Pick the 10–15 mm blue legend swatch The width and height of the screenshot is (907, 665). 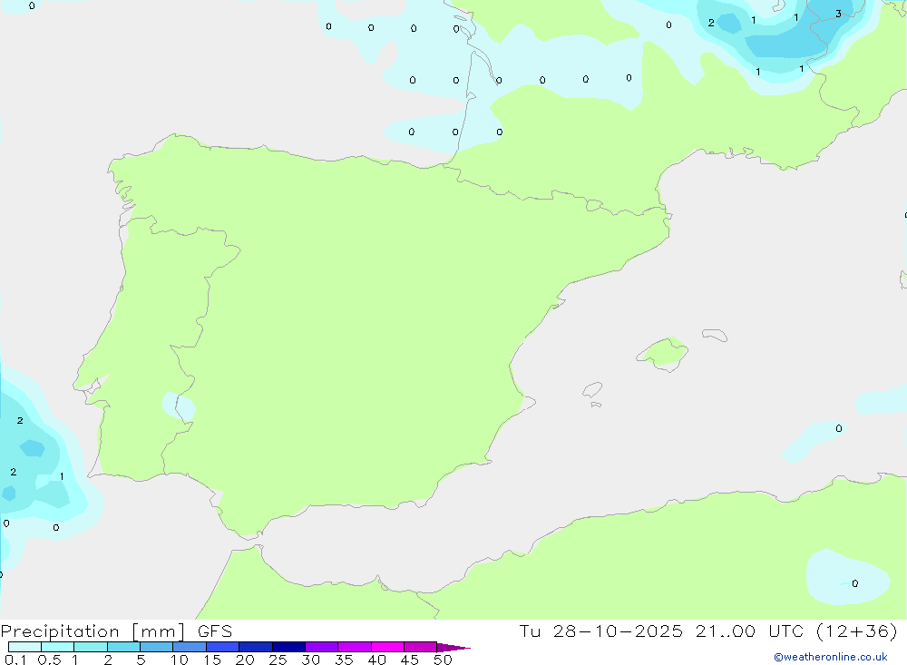click(190, 647)
